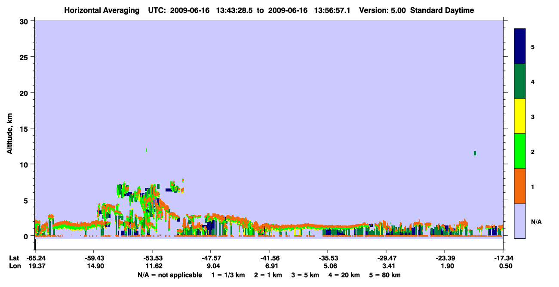Click the latitude value -29.47
The height and width of the screenshot is (287, 559).
[x=386, y=258]
